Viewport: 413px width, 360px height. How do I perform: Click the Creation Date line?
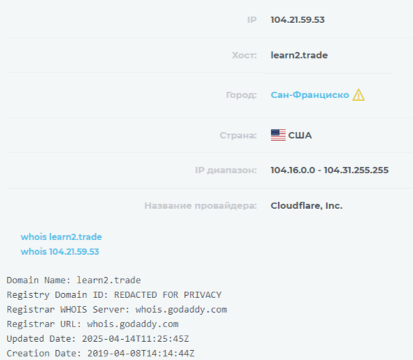pos(100,353)
